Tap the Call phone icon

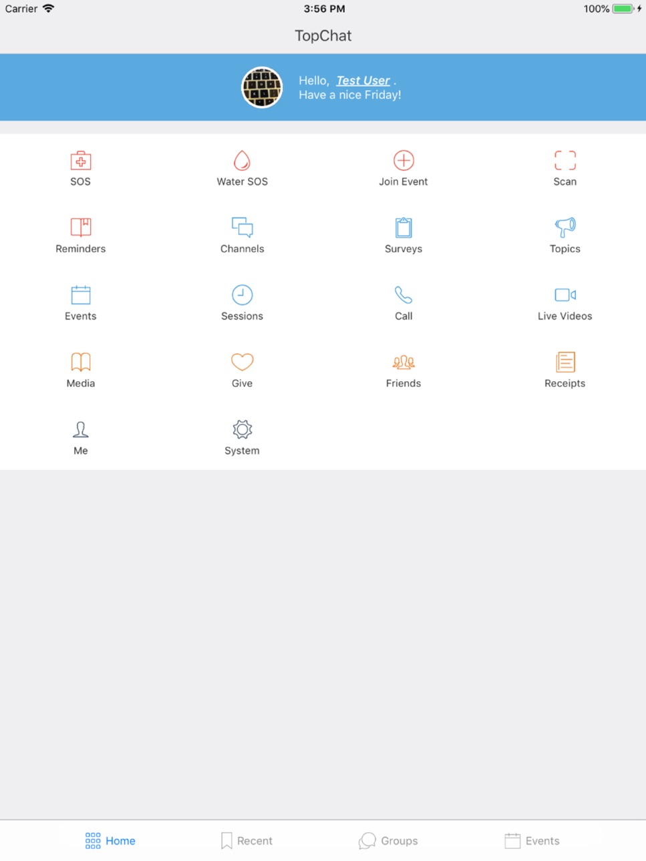[403, 295]
